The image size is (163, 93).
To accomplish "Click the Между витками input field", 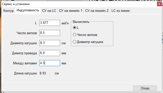I will tap(50, 63).
